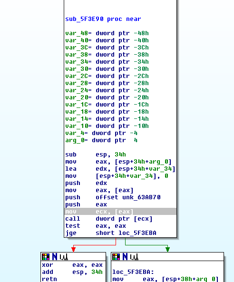Click color icon in xor eax node header
This screenshot has width=234, height=282.
click(46, 257)
